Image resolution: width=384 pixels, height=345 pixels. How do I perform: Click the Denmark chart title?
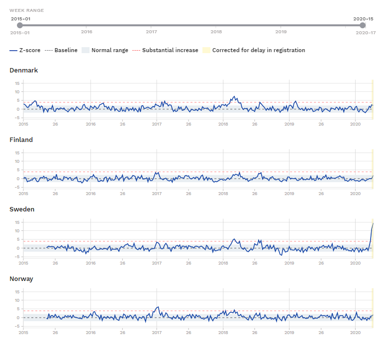24,70
